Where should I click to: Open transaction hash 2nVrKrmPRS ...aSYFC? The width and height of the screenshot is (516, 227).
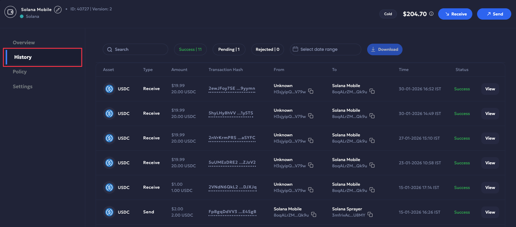pos(232,138)
